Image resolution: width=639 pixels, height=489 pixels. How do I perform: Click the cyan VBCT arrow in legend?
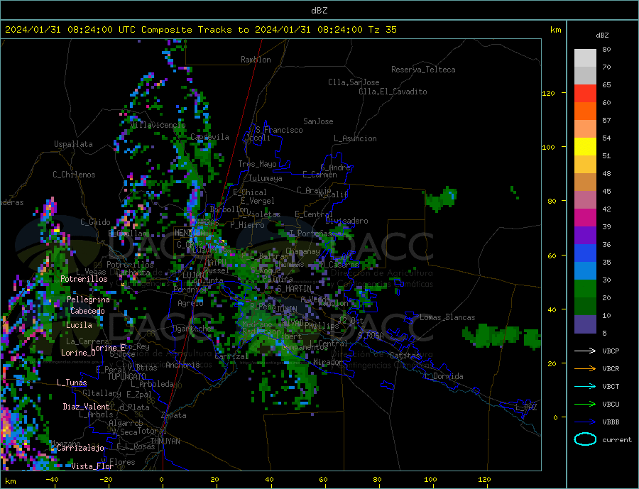click(x=585, y=386)
